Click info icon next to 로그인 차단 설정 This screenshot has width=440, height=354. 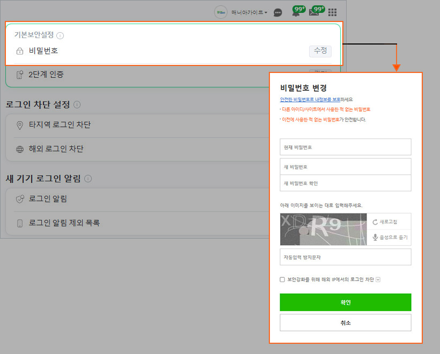click(x=77, y=105)
